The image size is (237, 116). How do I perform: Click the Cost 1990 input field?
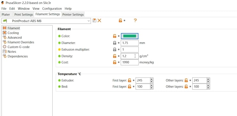click(x=130, y=62)
